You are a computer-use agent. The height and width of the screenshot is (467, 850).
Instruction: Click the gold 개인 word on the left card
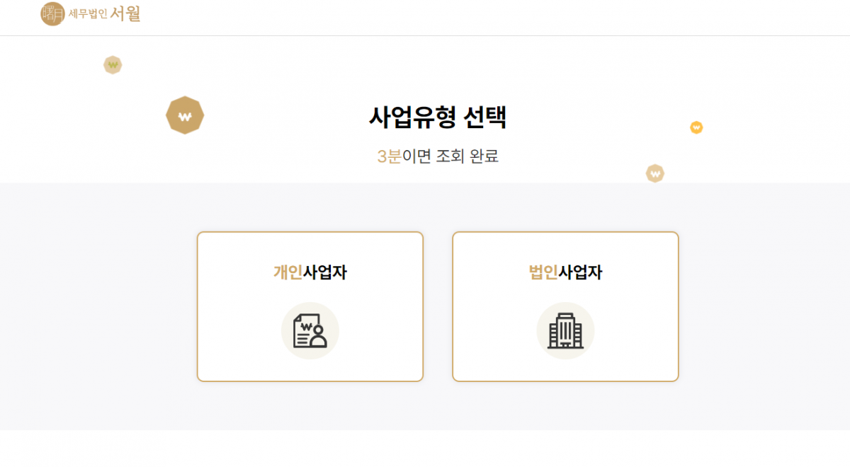coord(288,272)
